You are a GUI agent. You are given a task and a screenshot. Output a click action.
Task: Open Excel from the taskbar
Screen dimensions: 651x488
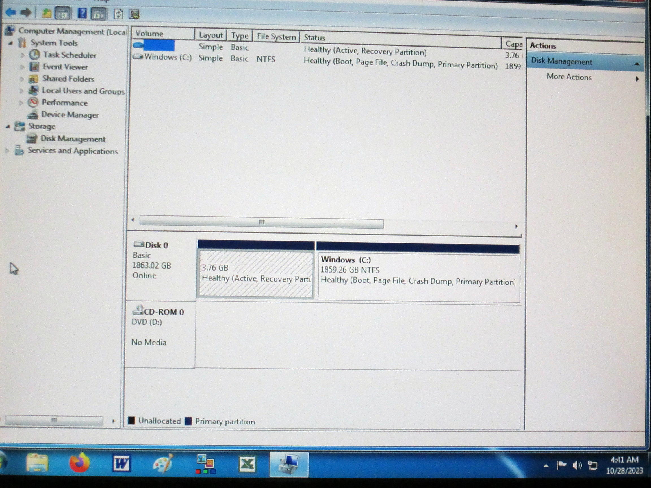coord(247,464)
